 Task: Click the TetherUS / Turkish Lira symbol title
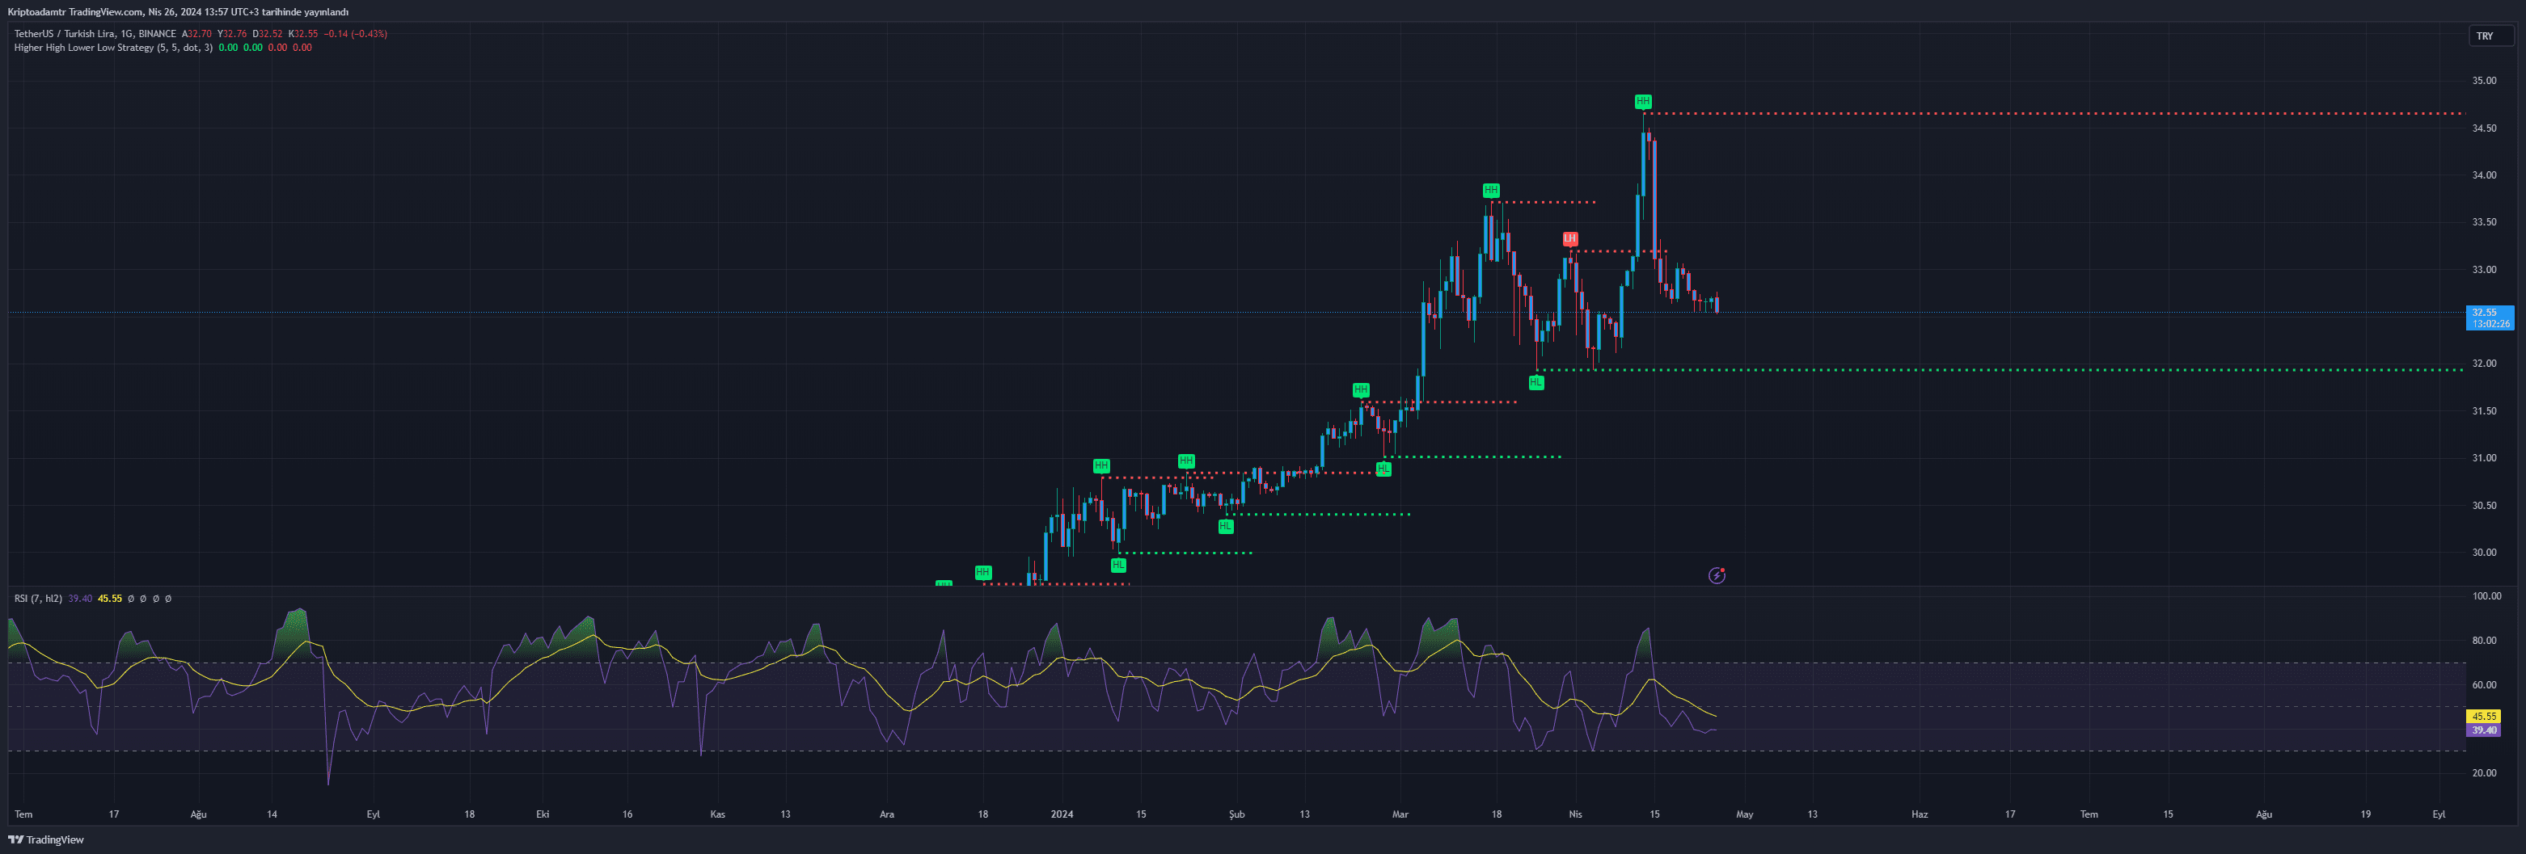coord(64,32)
